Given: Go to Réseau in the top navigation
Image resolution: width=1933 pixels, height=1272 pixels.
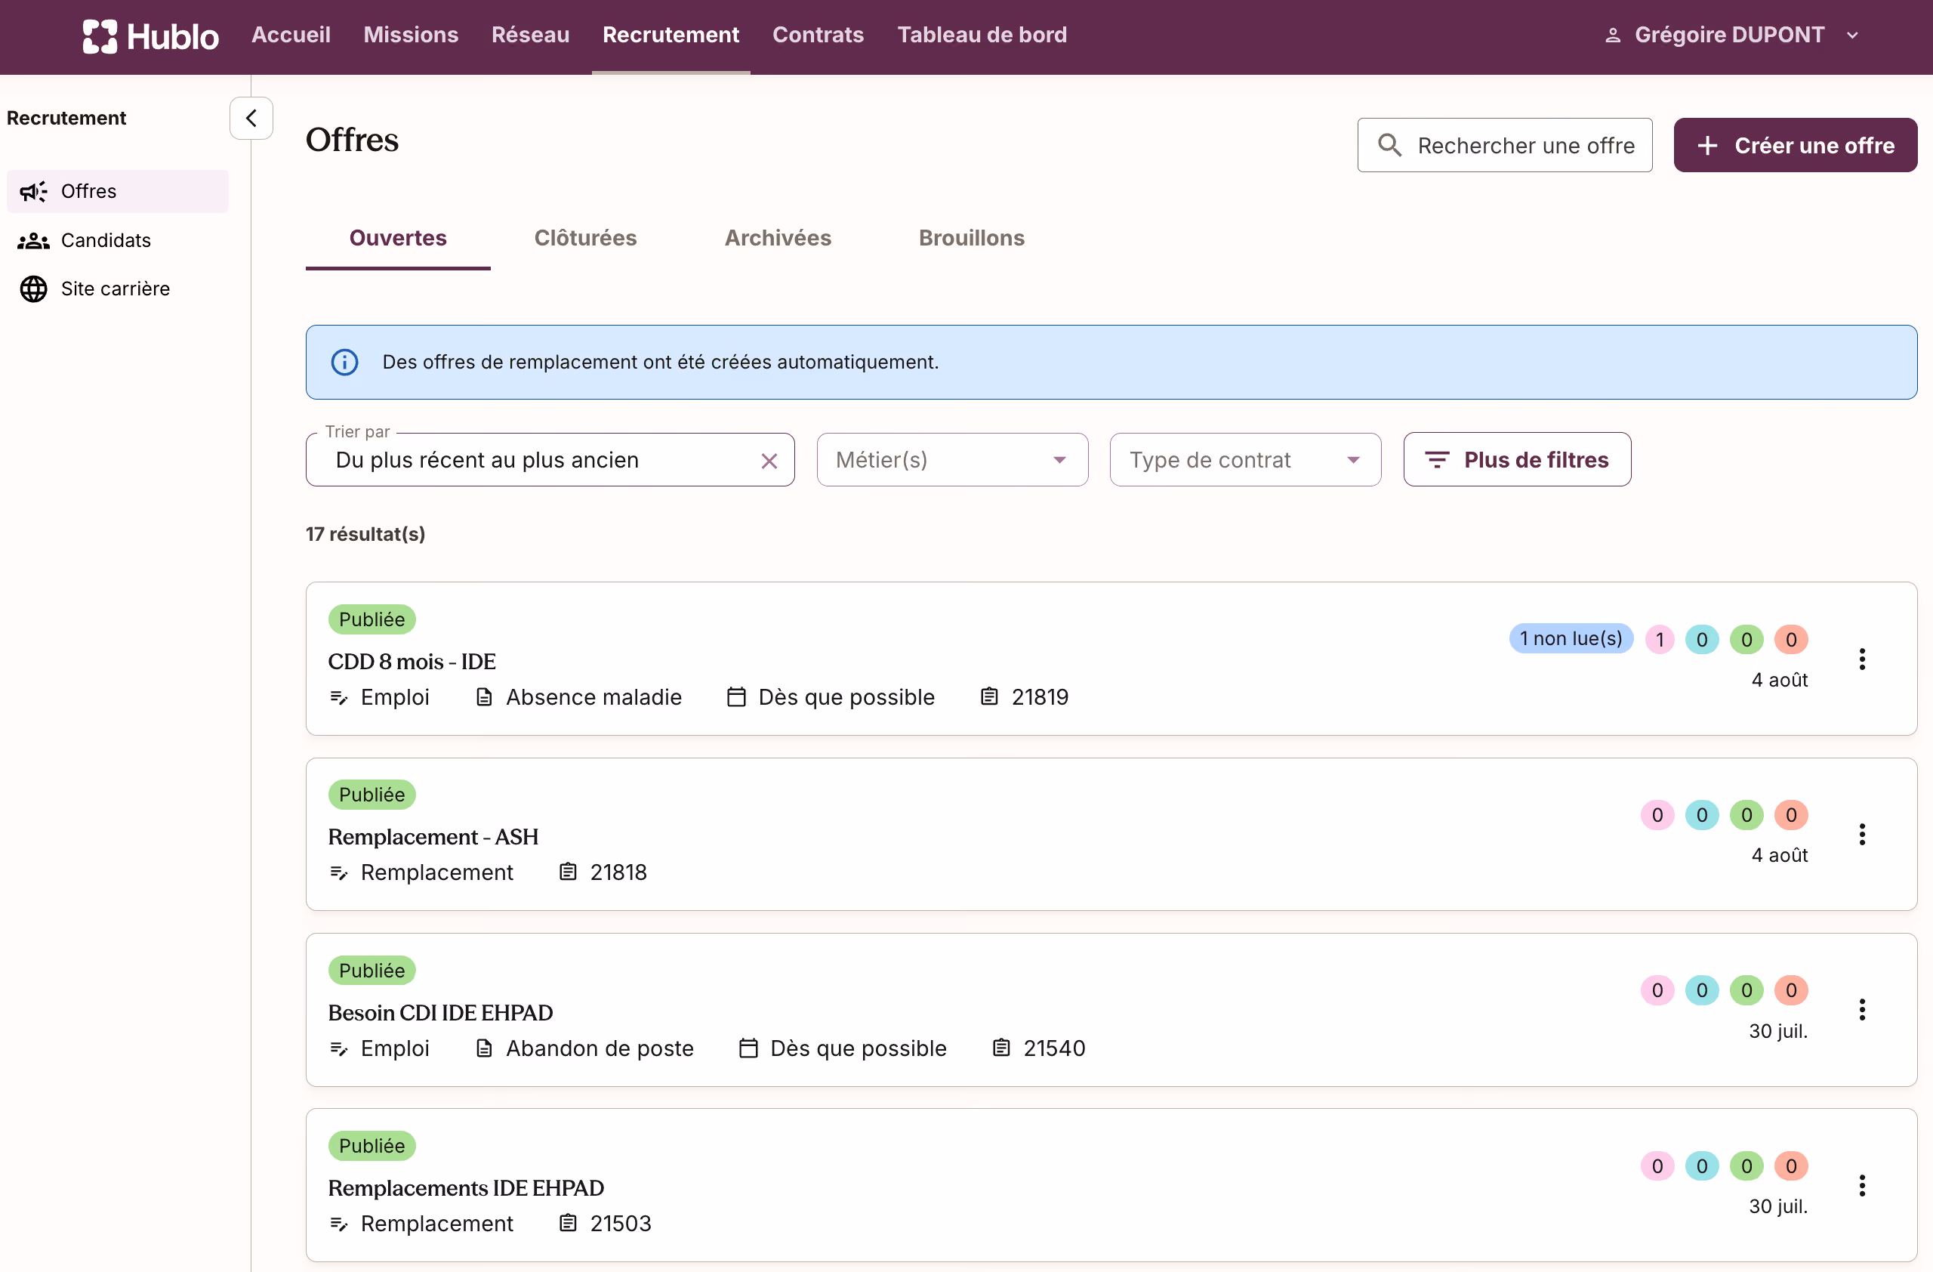Looking at the screenshot, I should point(530,35).
